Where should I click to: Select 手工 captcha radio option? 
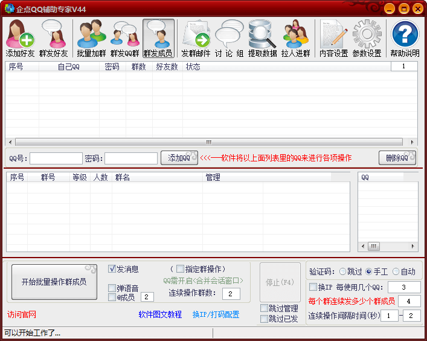click(x=369, y=271)
